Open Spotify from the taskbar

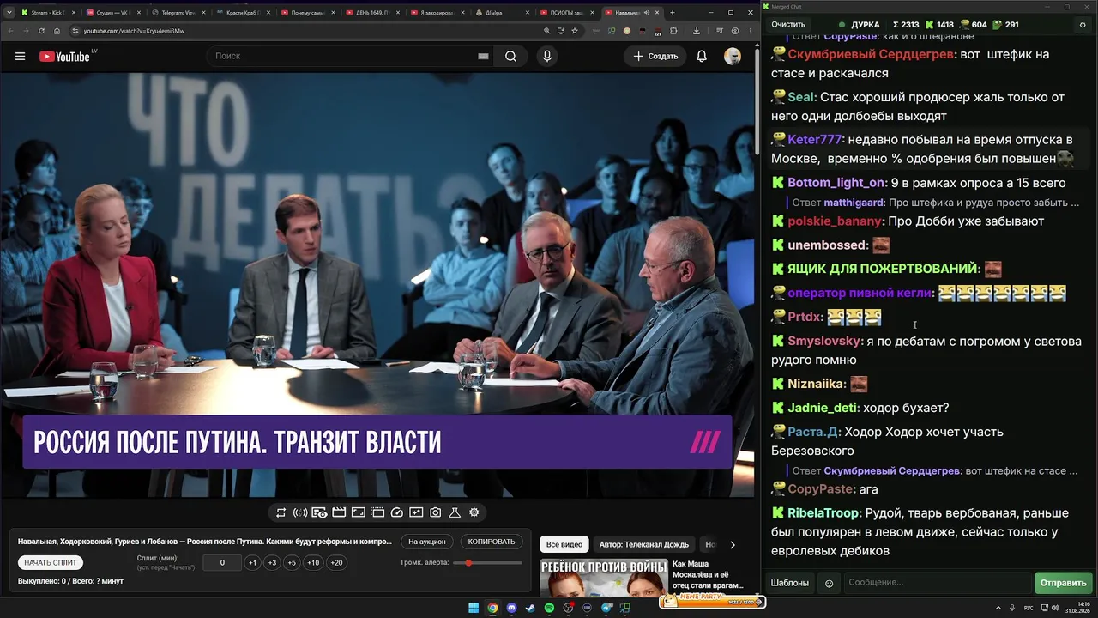549,608
